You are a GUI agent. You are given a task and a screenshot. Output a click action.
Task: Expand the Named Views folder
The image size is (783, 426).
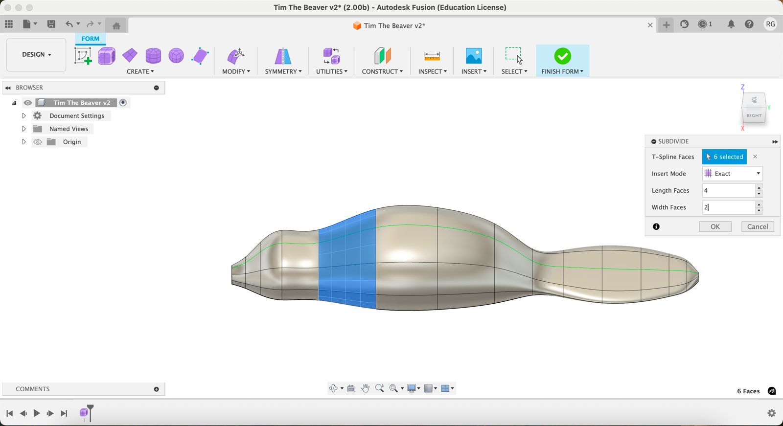coord(23,129)
